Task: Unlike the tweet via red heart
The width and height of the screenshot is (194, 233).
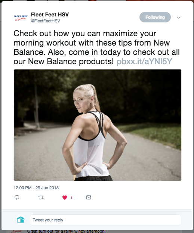Action: tap(65, 198)
